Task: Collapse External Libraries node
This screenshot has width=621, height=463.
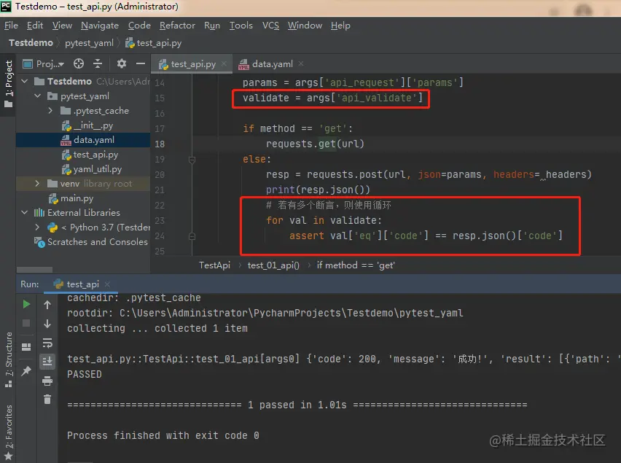Action: pyautogui.click(x=25, y=213)
